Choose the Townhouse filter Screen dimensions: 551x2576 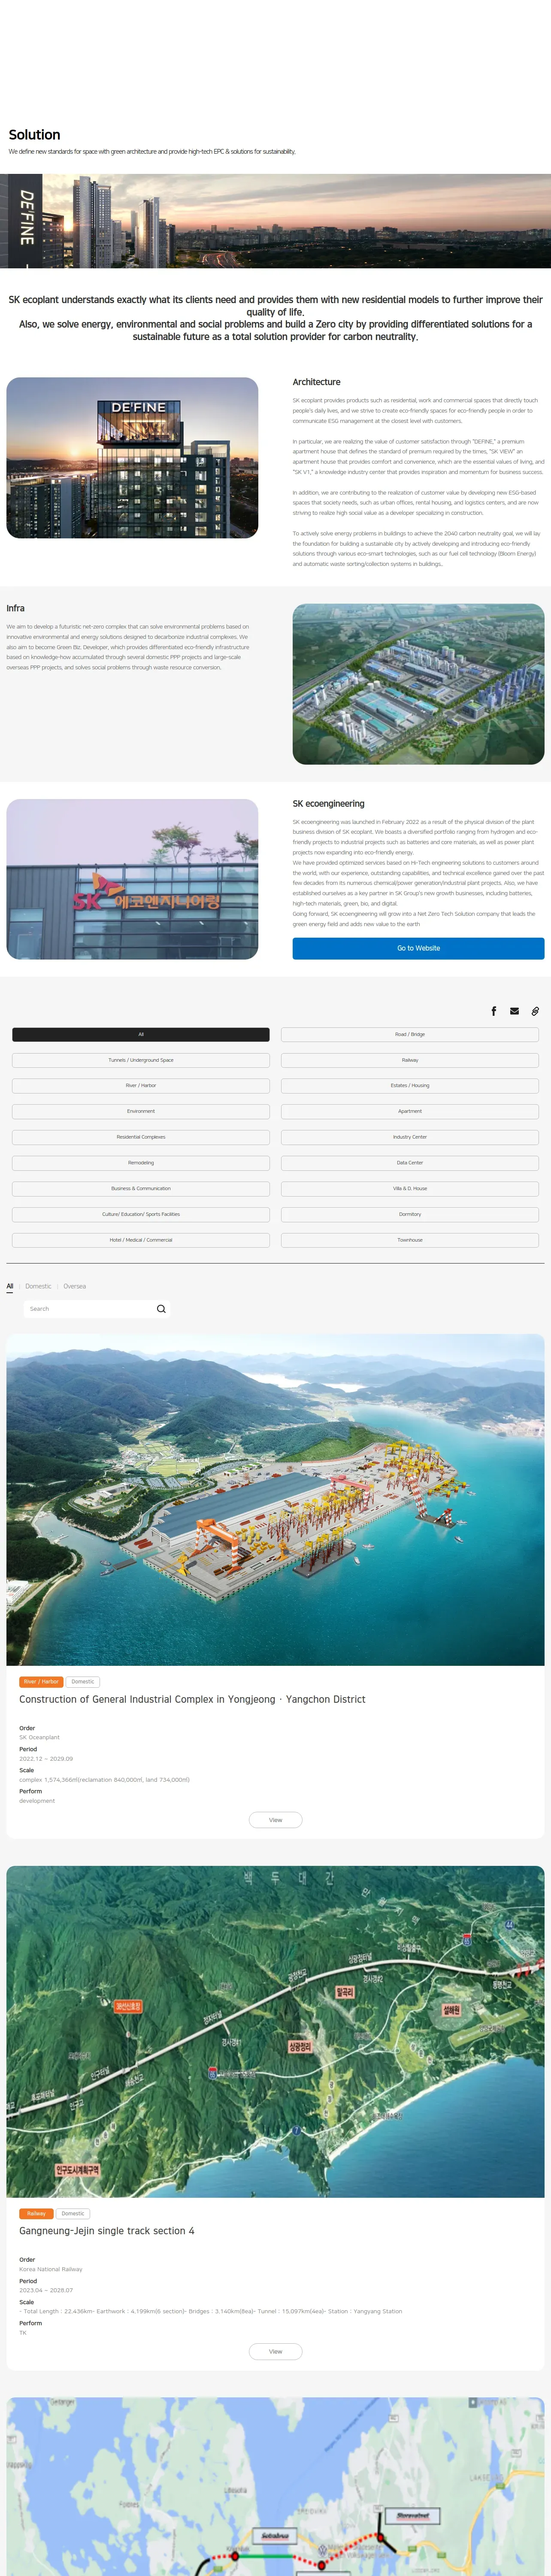(x=410, y=1240)
